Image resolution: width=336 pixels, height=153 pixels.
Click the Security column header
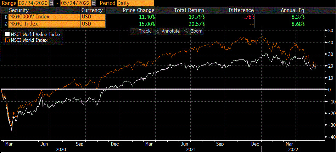(x=19, y=10)
